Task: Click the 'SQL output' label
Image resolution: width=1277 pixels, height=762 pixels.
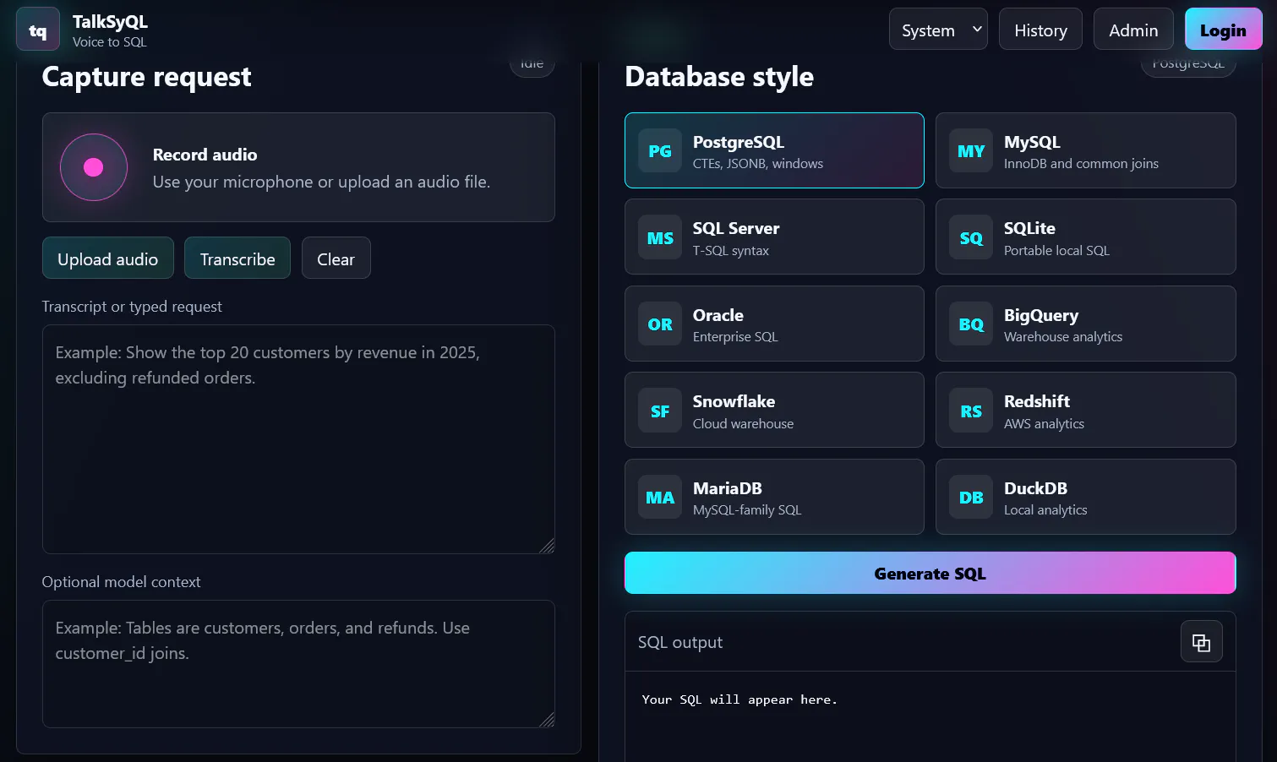Action: click(680, 642)
